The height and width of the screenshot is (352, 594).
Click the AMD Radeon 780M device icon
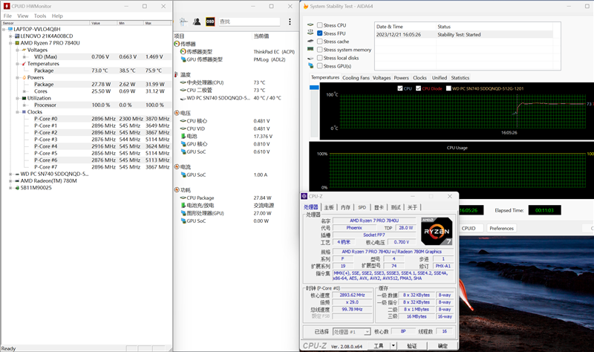[16, 180]
